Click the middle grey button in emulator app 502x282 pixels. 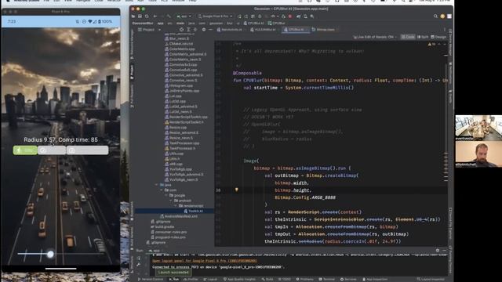[x=52, y=150]
